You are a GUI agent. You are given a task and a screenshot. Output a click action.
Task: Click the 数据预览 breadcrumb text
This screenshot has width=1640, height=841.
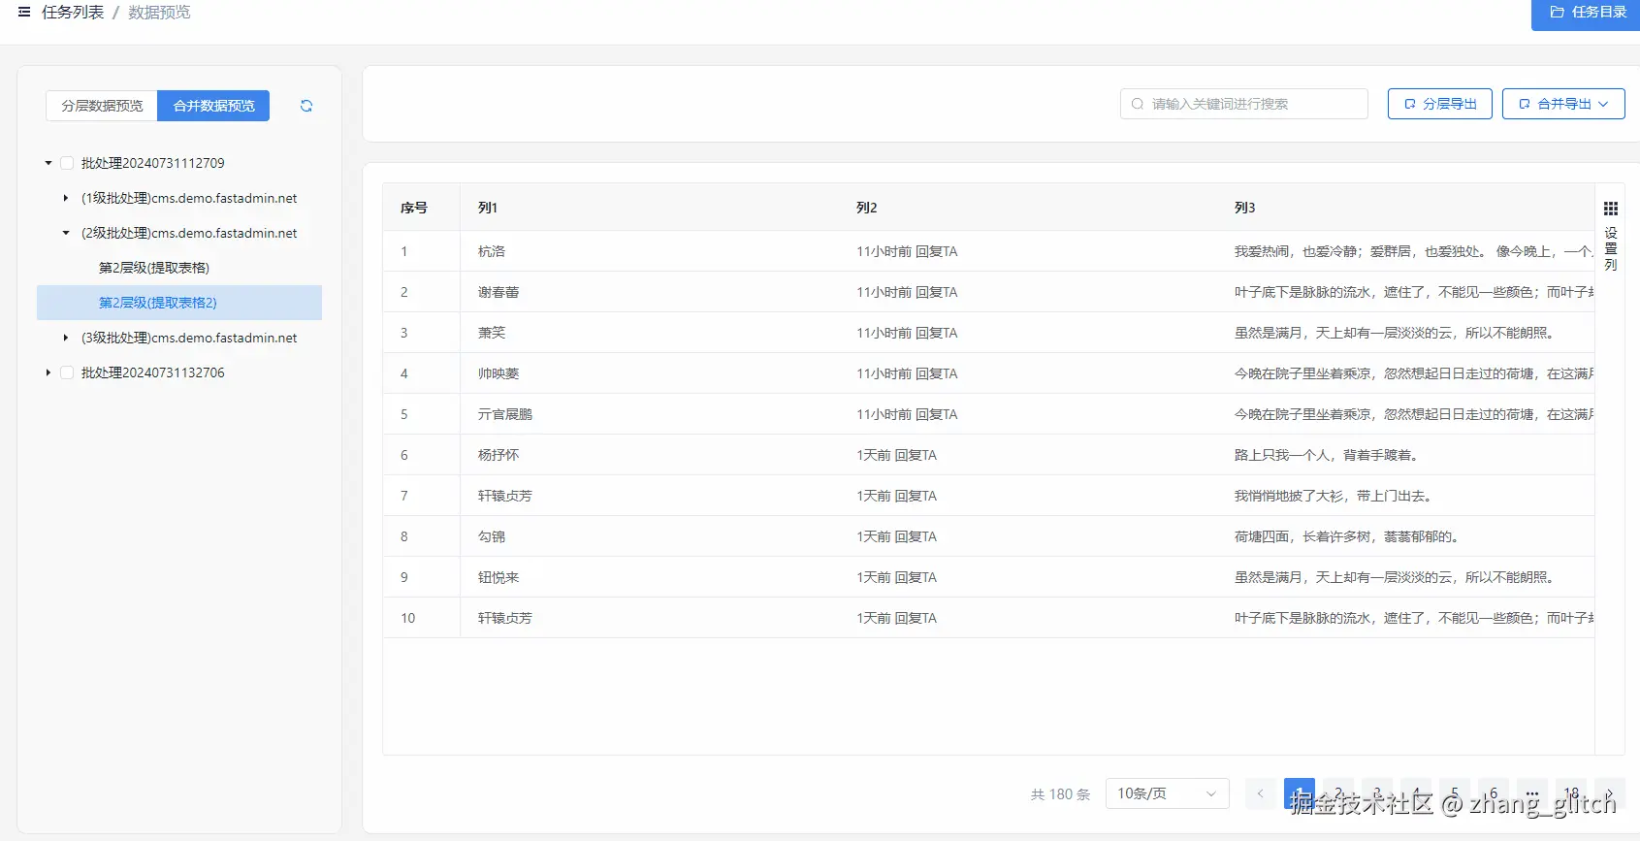click(x=159, y=13)
